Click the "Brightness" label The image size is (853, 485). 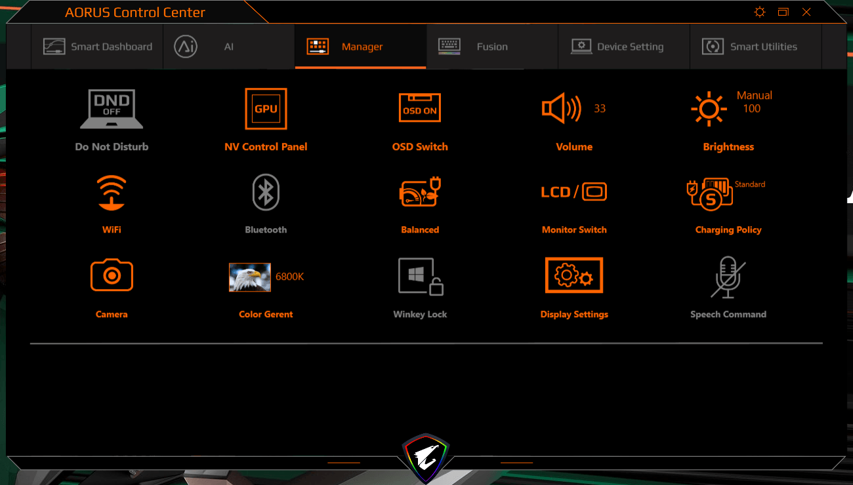[728, 147]
